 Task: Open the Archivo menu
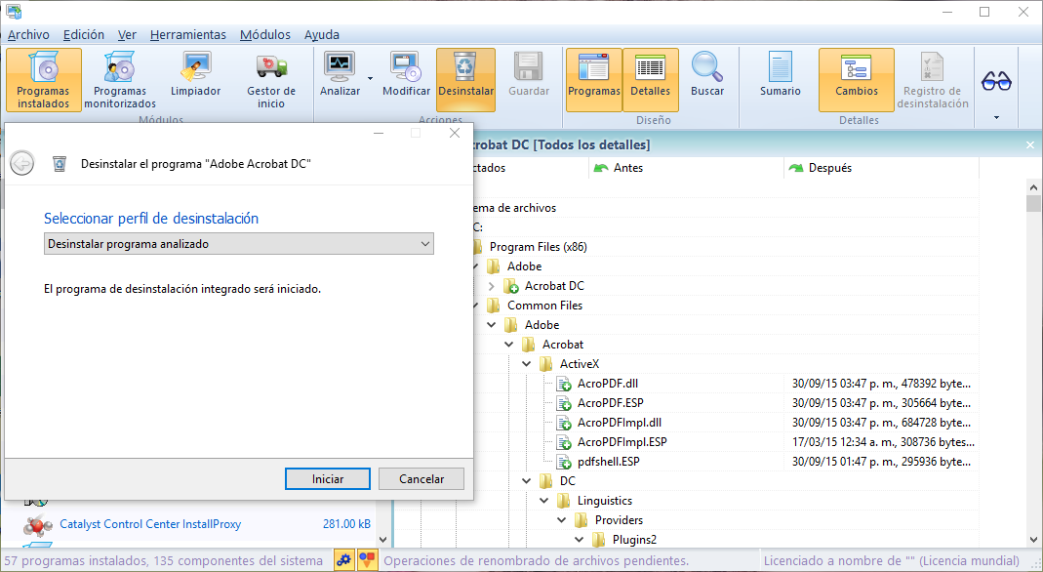[x=28, y=34]
